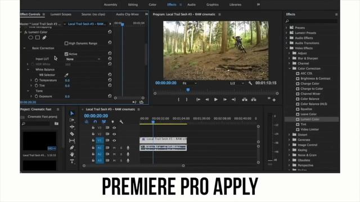Viewport: 360px width, 202px height.
Task: Select the Track Select Forward tool
Action: [x=72, y=120]
